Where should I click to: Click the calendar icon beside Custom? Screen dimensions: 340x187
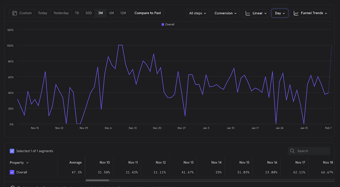(x=15, y=13)
